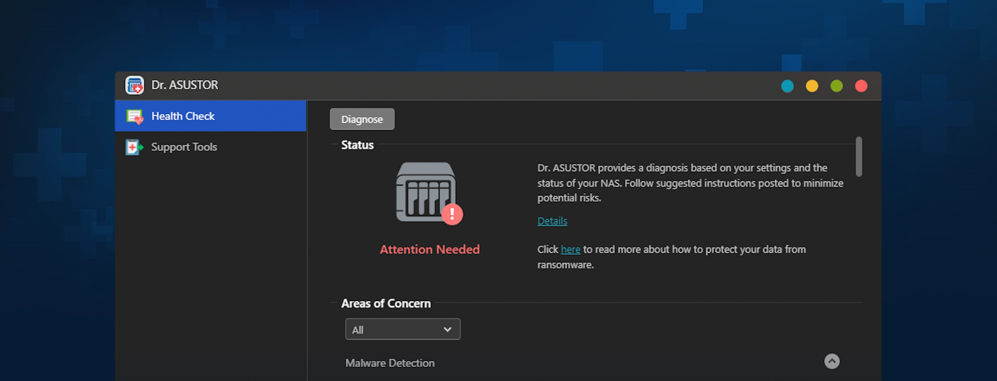Open the Details link

coord(552,221)
